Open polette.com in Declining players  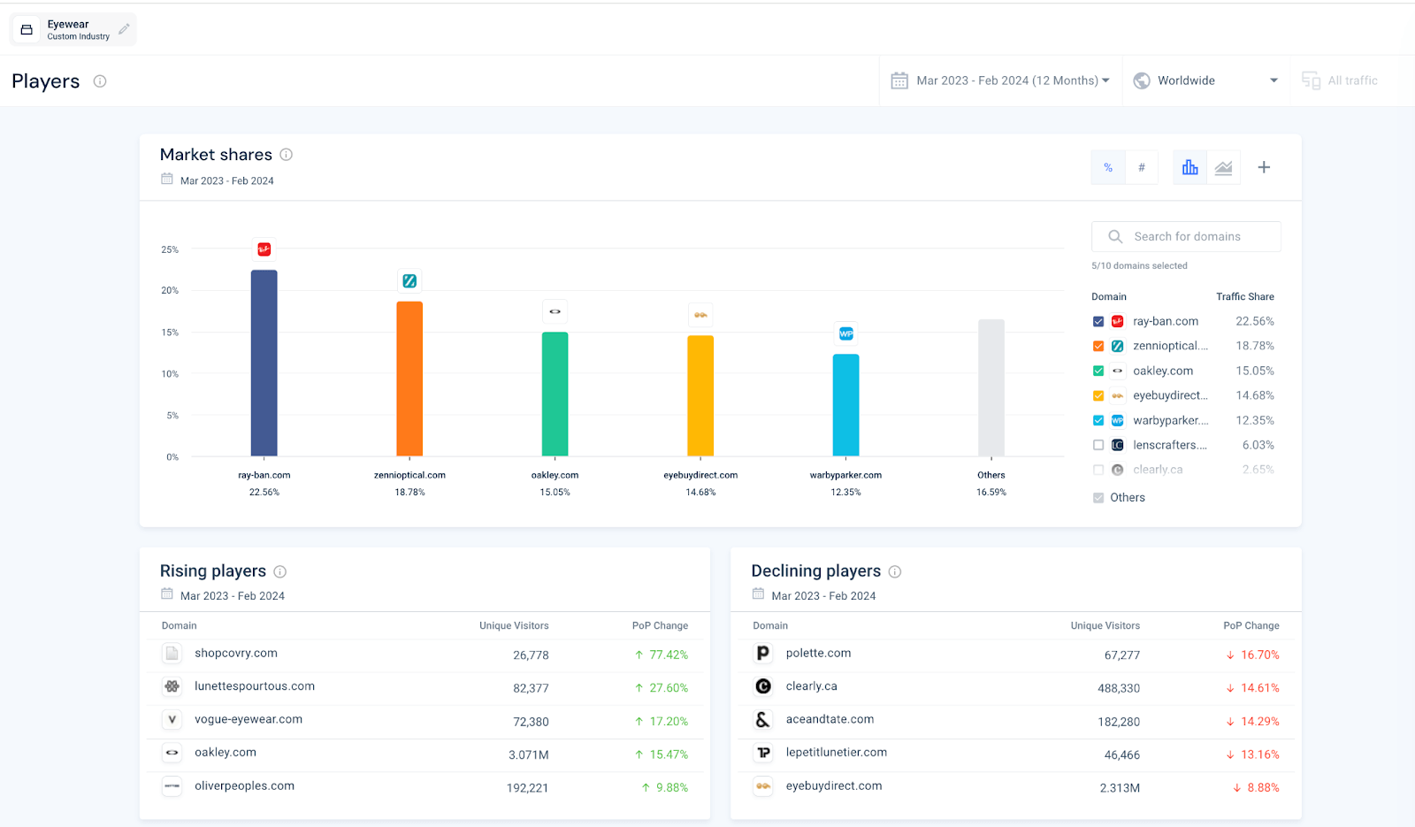coord(818,654)
